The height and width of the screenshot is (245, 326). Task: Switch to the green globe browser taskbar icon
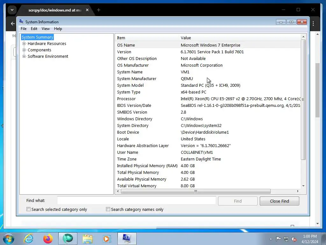tap(68, 239)
